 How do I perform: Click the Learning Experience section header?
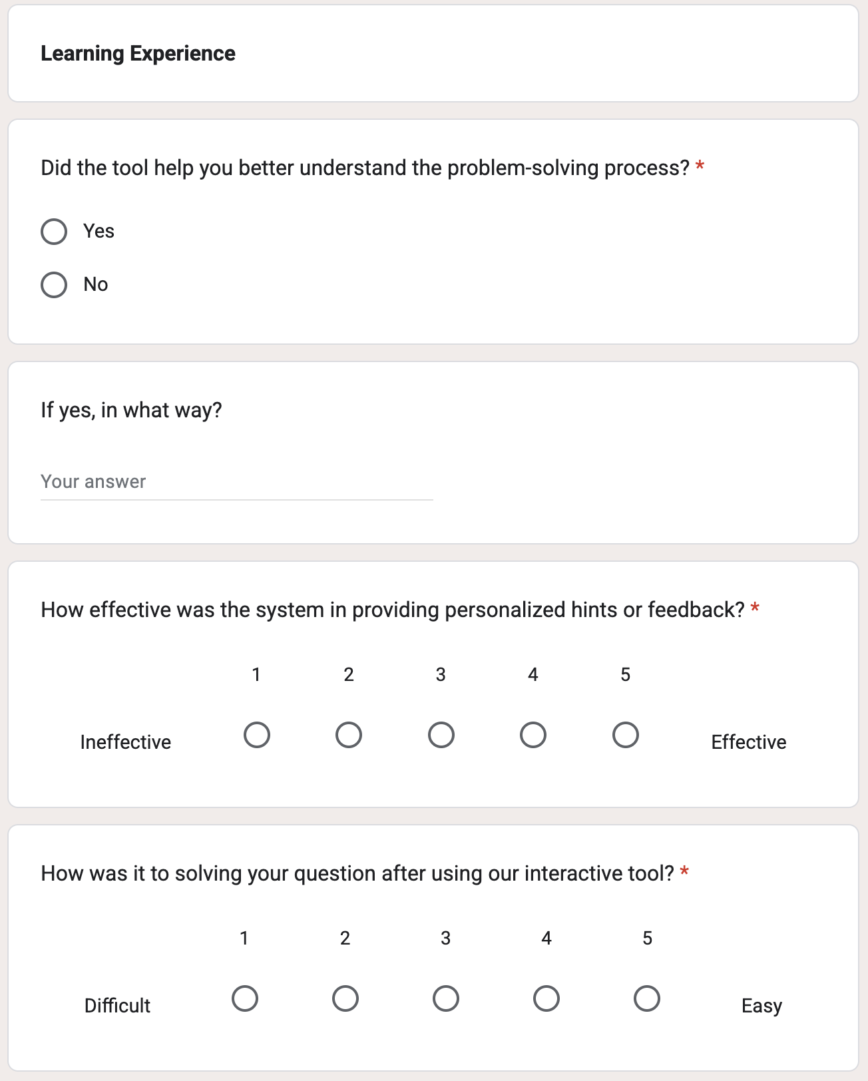[138, 53]
